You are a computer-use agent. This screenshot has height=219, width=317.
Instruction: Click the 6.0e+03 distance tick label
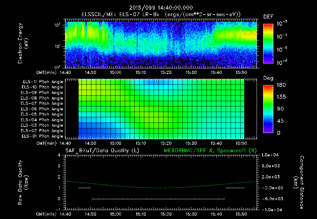(x=271, y=166)
